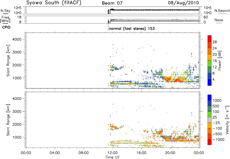Click the '4000' range tick in power panel
Viewport: 230px width, 159px height.
[x=17, y=39]
